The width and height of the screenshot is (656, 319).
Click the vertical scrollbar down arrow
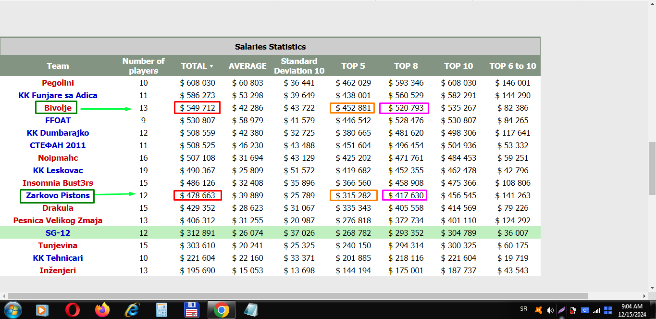(x=652, y=288)
